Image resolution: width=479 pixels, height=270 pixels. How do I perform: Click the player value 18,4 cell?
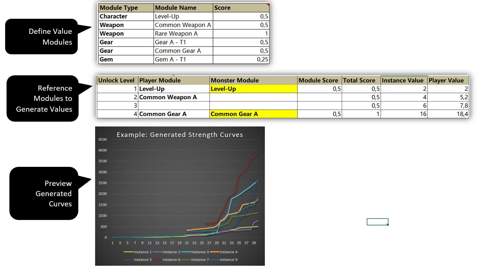pos(448,114)
